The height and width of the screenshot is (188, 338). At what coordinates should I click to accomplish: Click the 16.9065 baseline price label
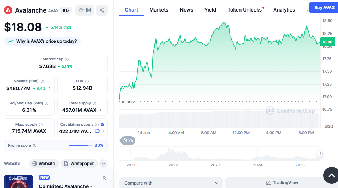tap(129, 102)
